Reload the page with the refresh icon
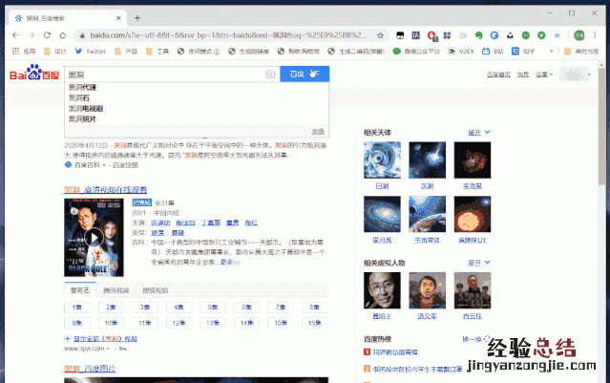The width and height of the screenshot is (610, 383). point(47,35)
